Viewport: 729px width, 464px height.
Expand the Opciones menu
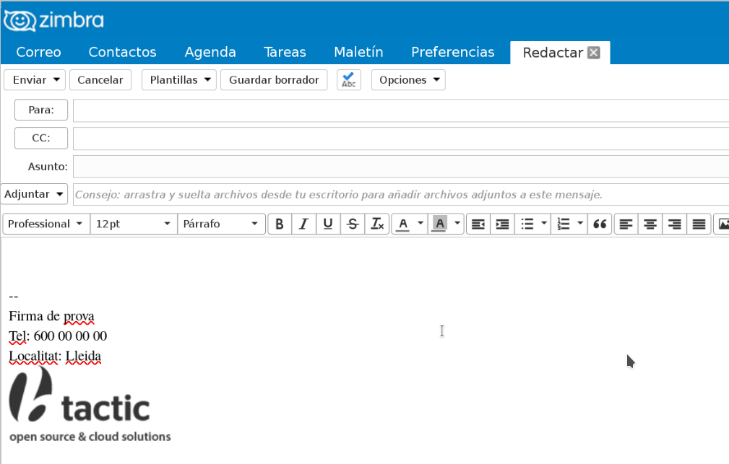pos(408,80)
